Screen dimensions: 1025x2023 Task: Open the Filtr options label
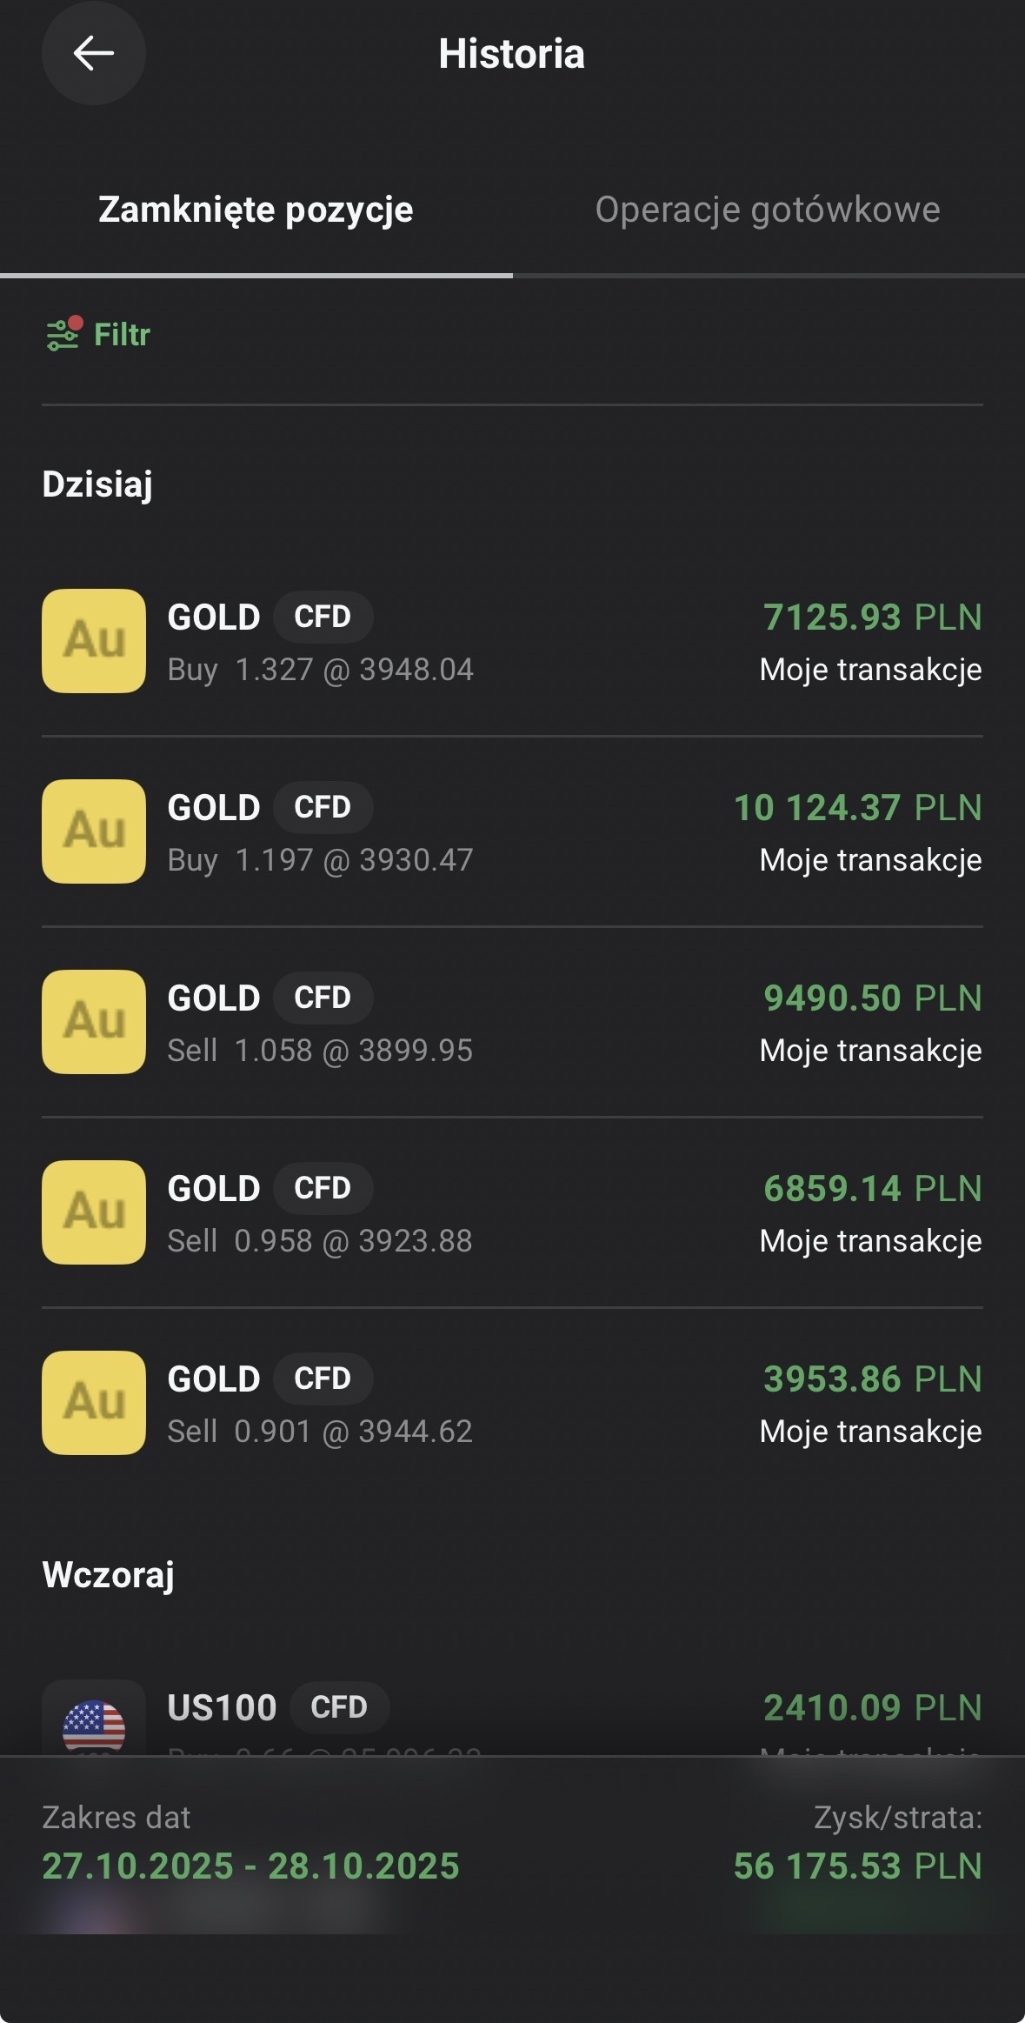click(122, 335)
